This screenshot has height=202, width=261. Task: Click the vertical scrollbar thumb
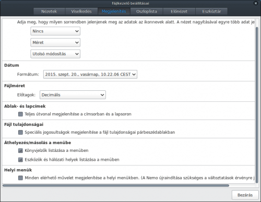257,105
